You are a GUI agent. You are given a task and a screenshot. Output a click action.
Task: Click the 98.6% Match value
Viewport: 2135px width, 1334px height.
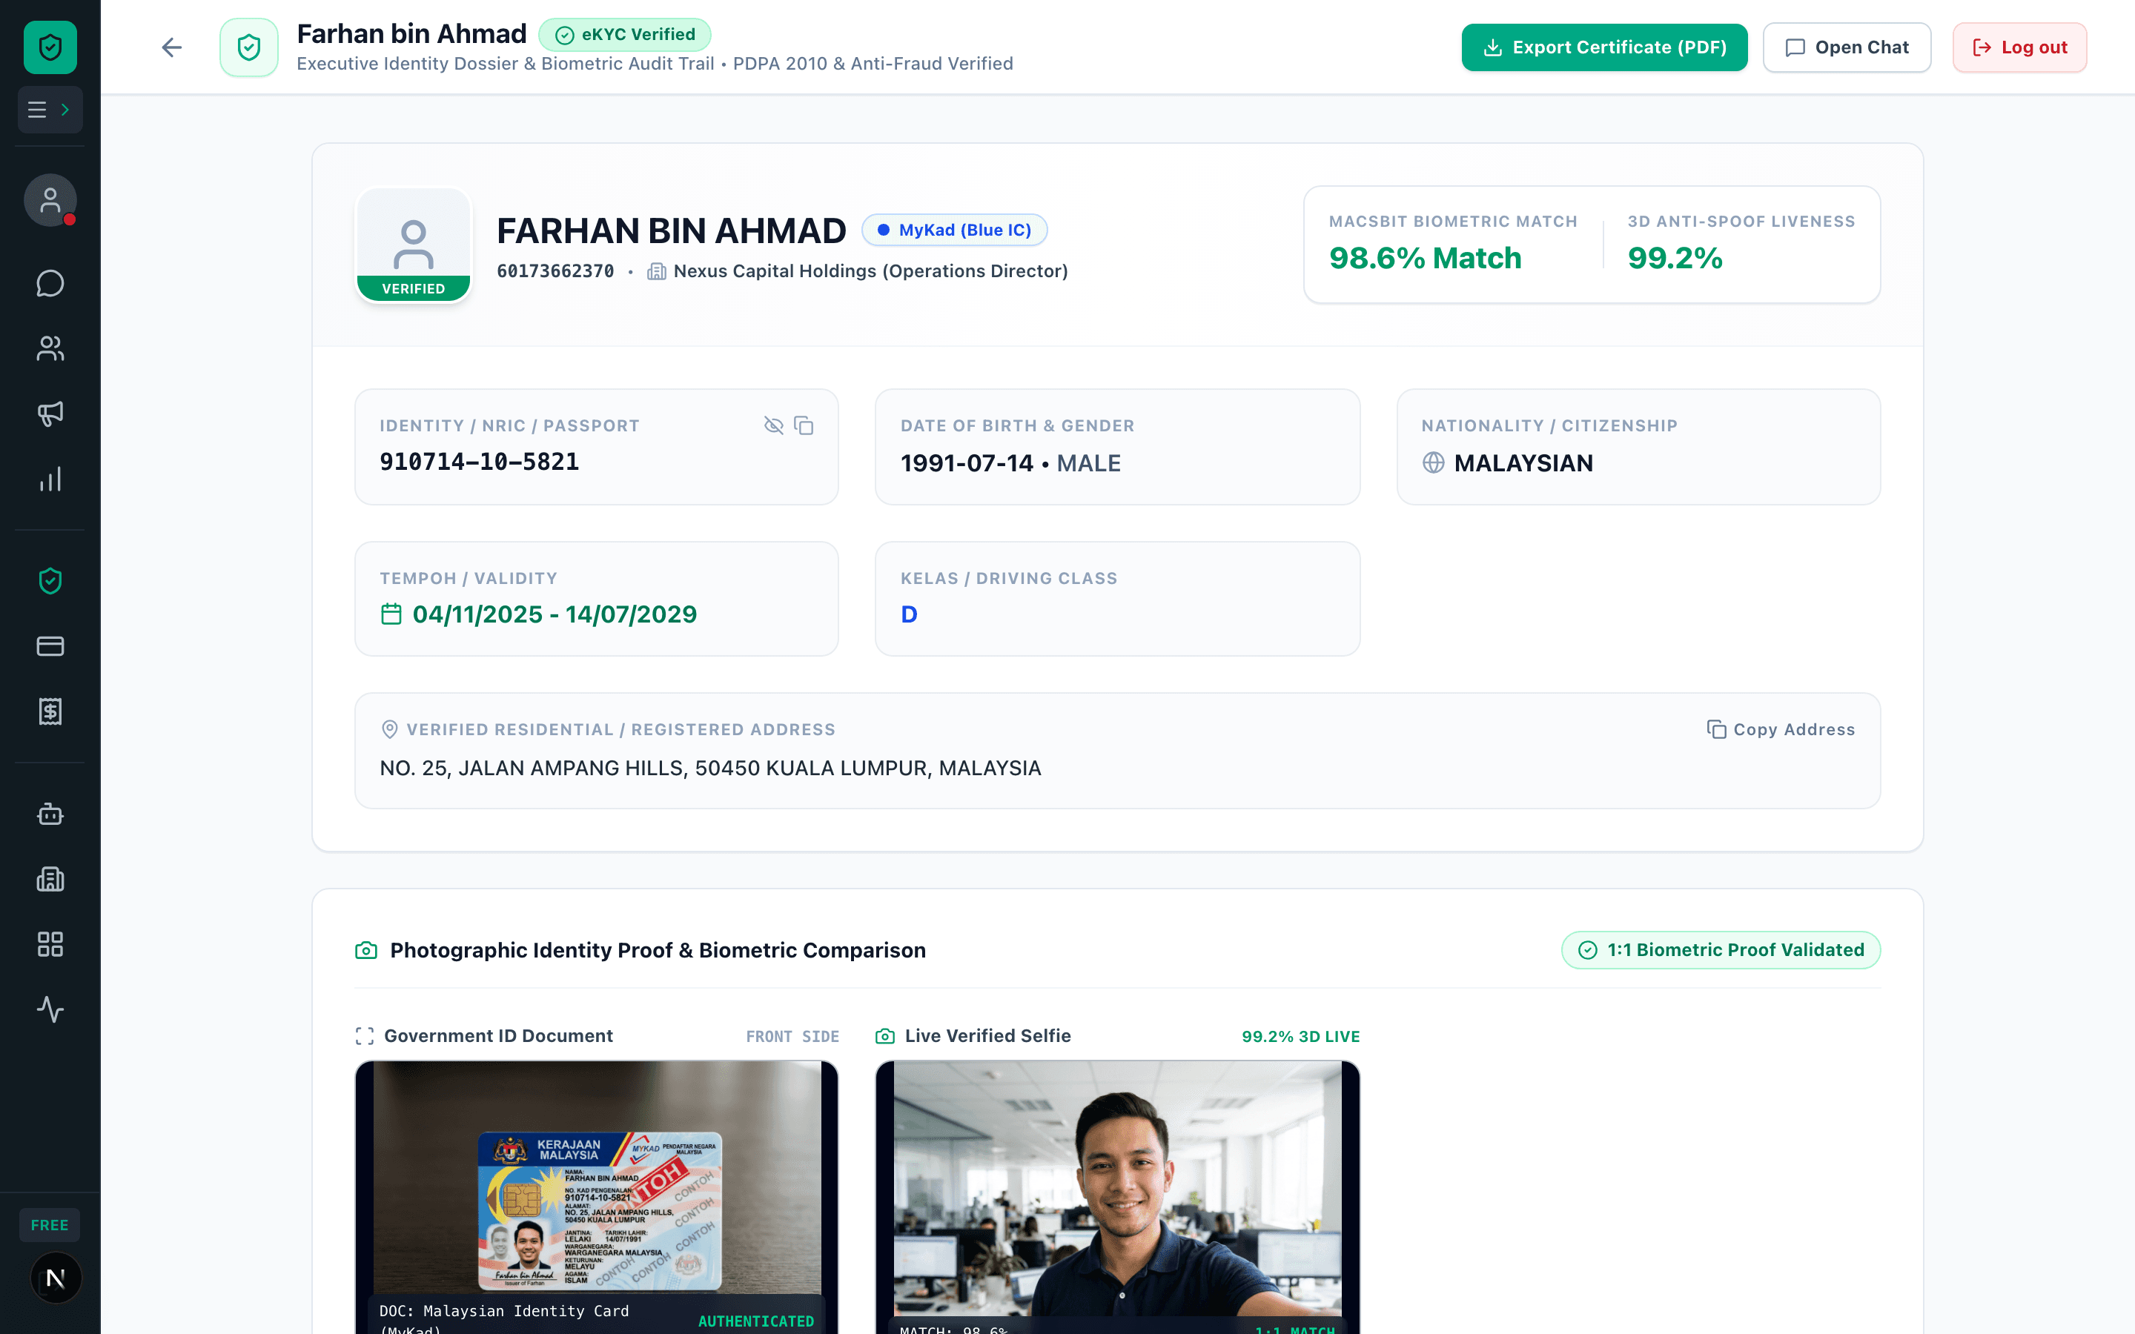(x=1425, y=258)
